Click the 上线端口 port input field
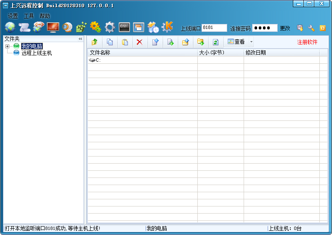Screen dimensions: 332x235 (x=214, y=28)
